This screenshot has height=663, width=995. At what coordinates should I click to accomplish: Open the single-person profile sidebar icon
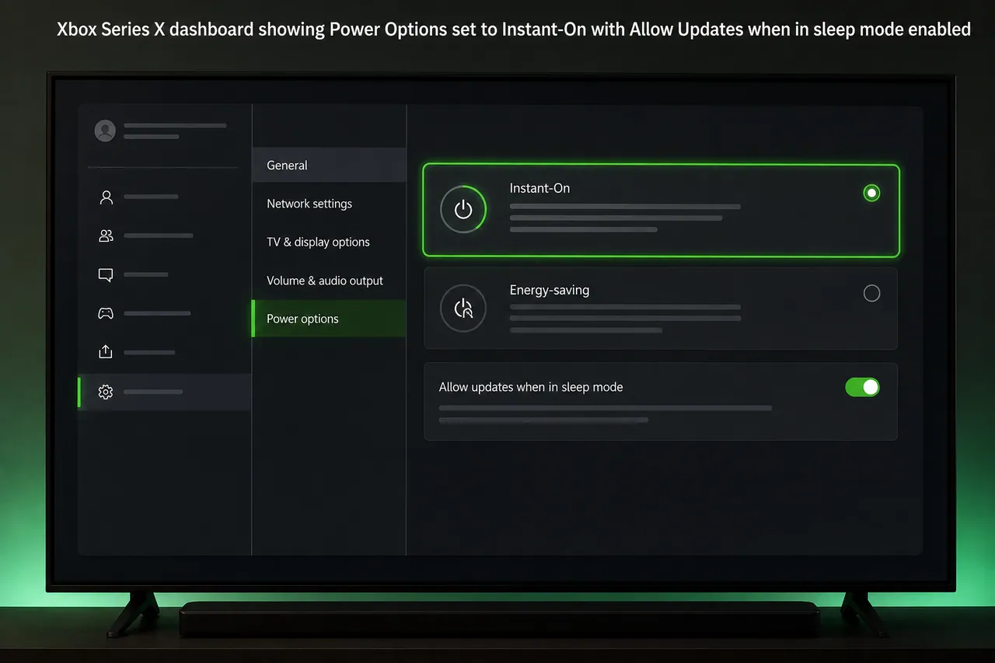(x=106, y=197)
